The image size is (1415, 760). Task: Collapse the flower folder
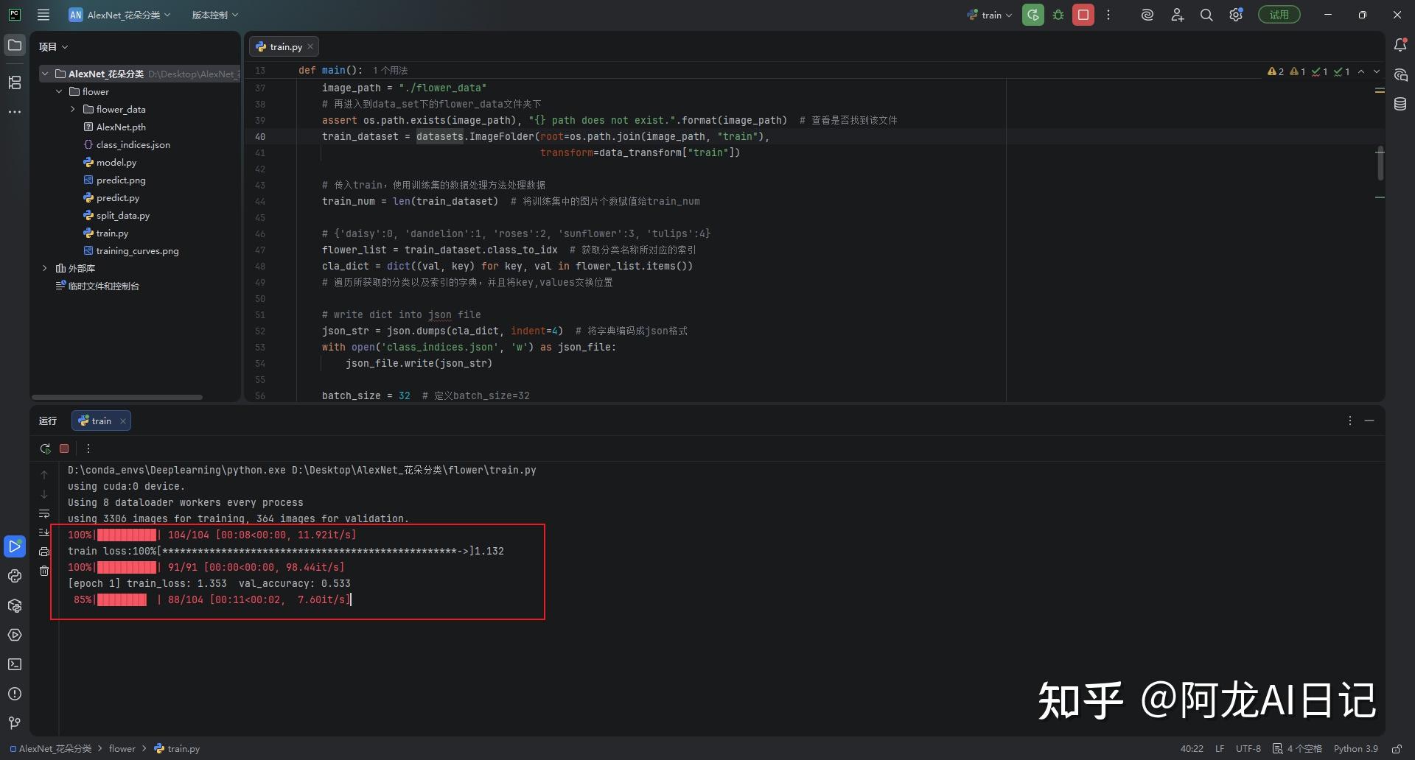59,91
